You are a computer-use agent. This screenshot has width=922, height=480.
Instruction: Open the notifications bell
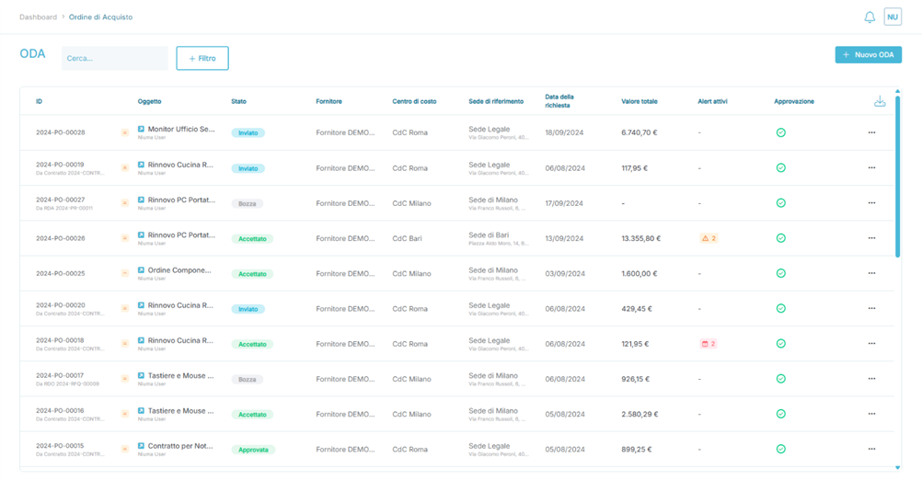click(x=869, y=17)
